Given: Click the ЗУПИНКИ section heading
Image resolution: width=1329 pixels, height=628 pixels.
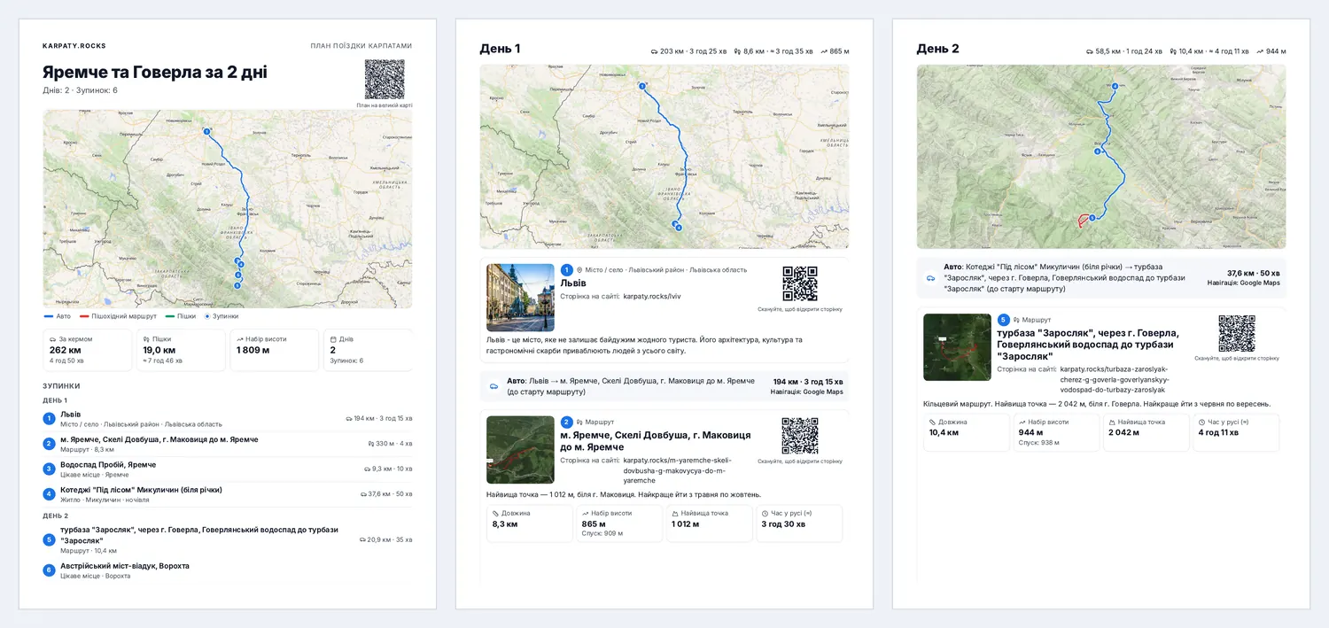Looking at the screenshot, I should click(61, 386).
